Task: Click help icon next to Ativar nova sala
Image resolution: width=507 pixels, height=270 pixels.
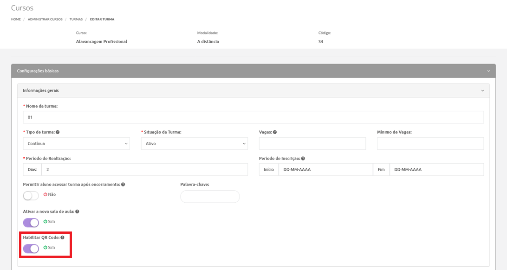Action: 77,212
